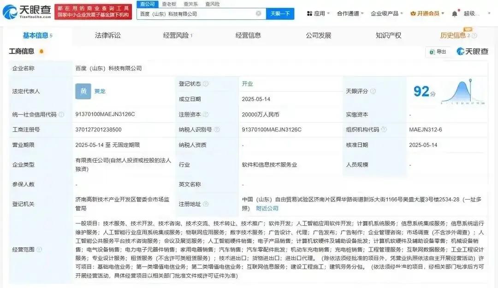The height and width of the screenshot is (288, 498).
Task: Select establishment date 2025-05-14 beside 成立日期
Action: (256, 100)
